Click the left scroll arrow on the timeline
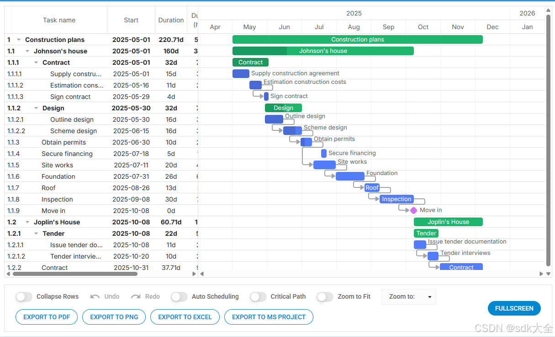The width and height of the screenshot is (555, 337). click(x=201, y=273)
